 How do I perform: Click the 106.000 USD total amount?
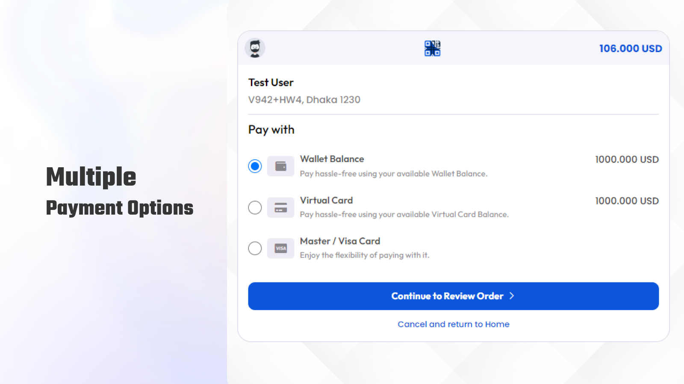[630, 48]
